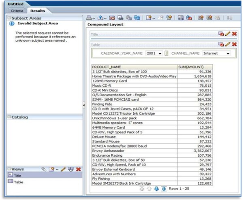Image resolution: width=243 pixels, height=200 pixels.
Task: Select the Table view in Views list
Action: pyautogui.click(x=45, y=182)
